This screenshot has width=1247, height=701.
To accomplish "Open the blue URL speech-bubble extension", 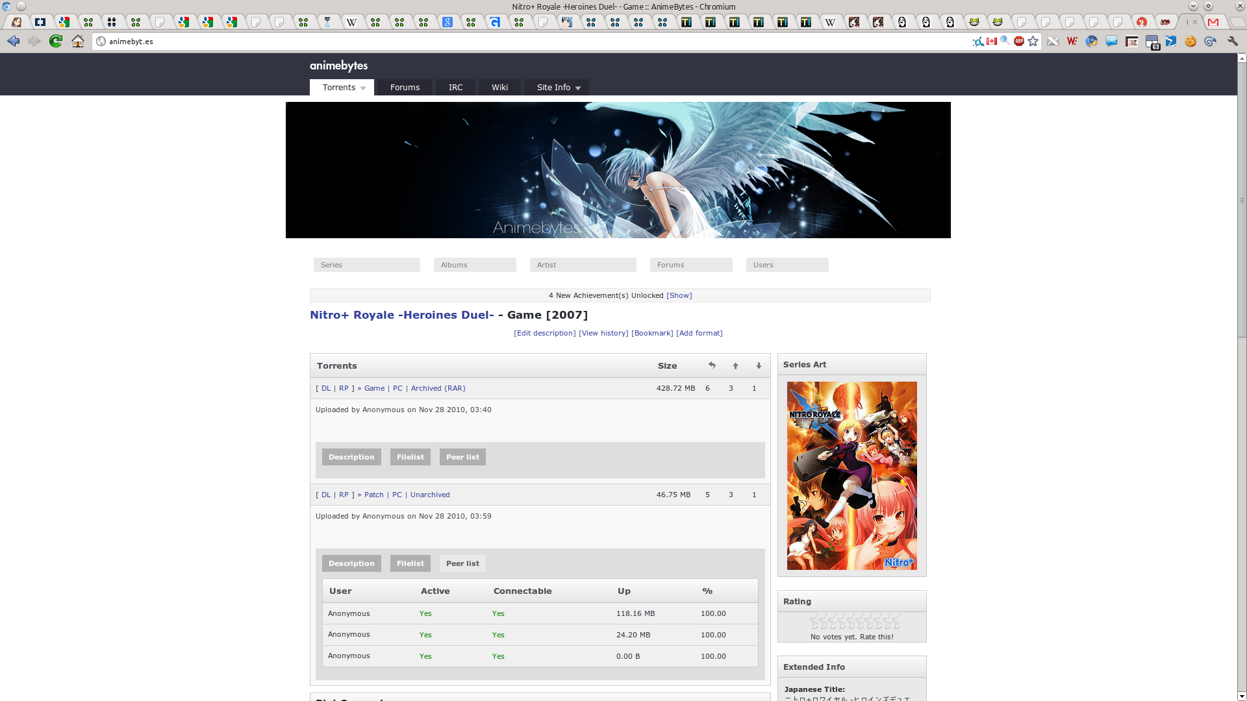I will pos(1112,42).
